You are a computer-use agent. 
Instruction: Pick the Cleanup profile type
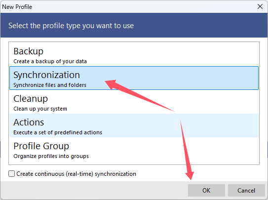pos(134,102)
